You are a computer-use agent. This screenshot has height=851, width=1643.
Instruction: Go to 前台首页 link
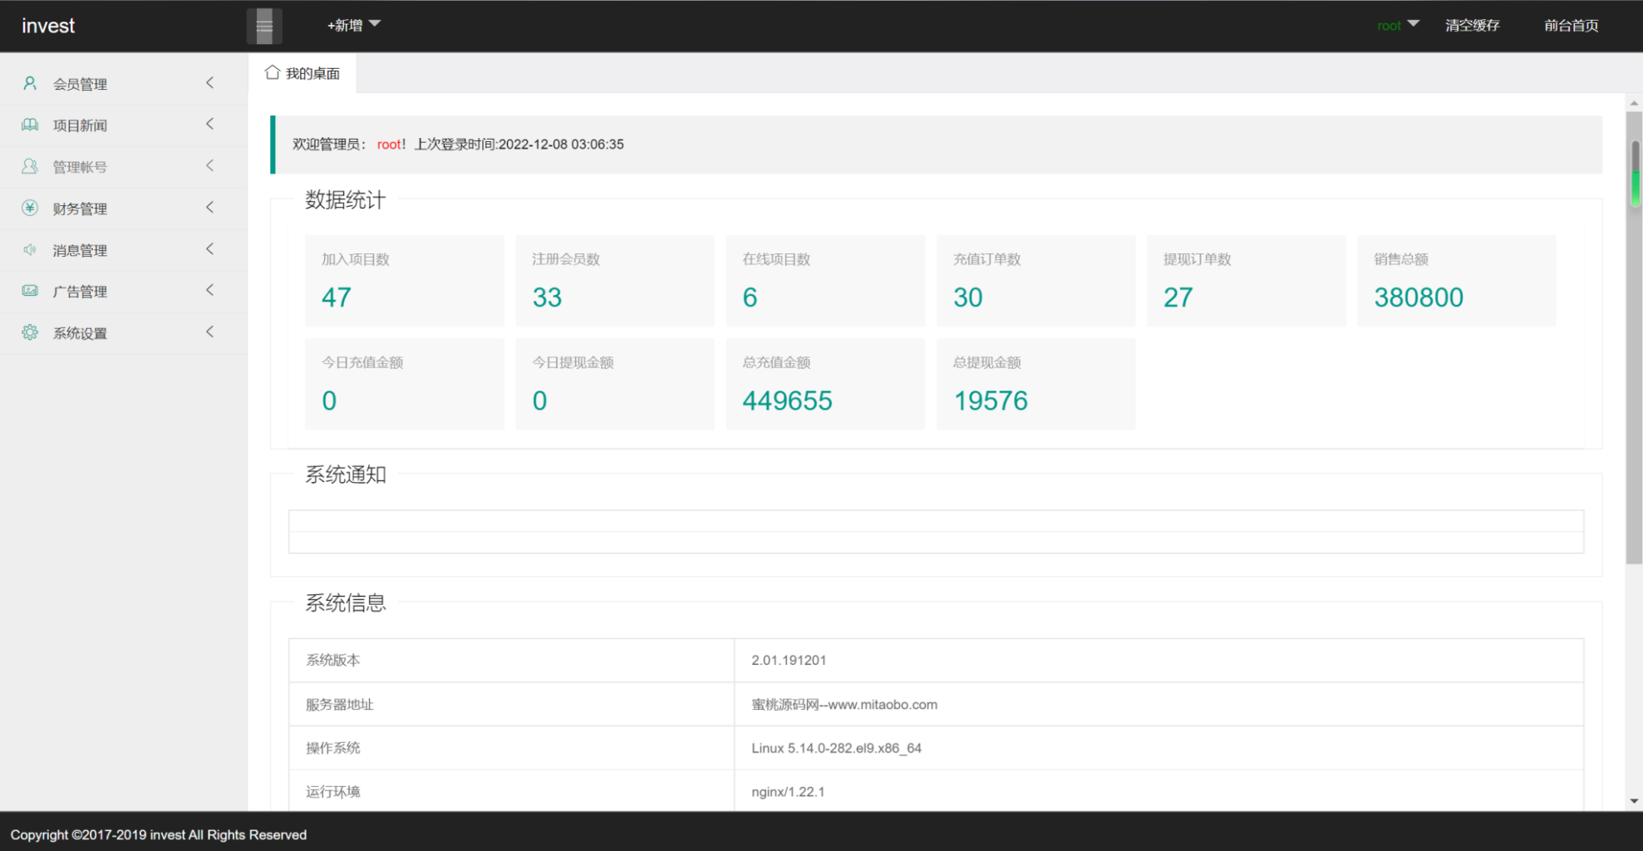[x=1571, y=25]
